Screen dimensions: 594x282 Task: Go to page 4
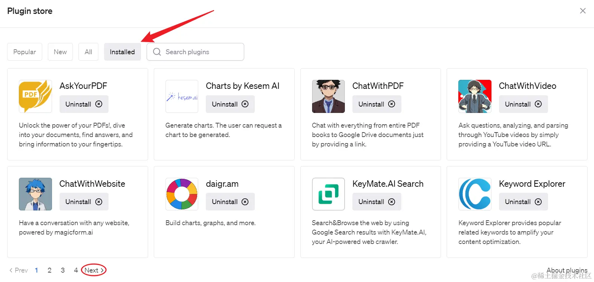click(76, 270)
